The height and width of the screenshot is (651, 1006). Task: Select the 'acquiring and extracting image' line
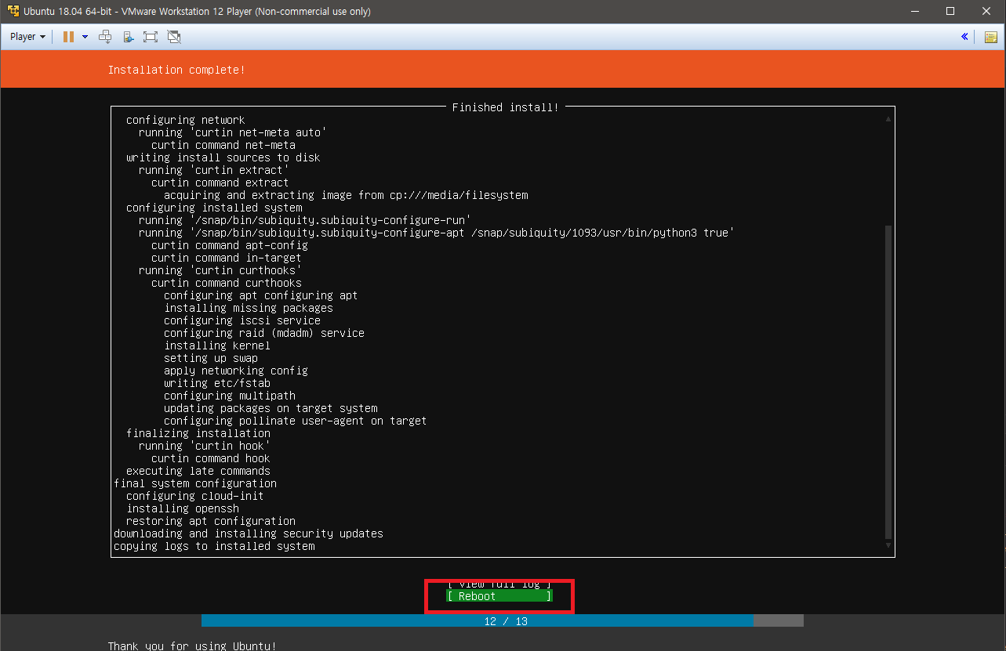(346, 195)
